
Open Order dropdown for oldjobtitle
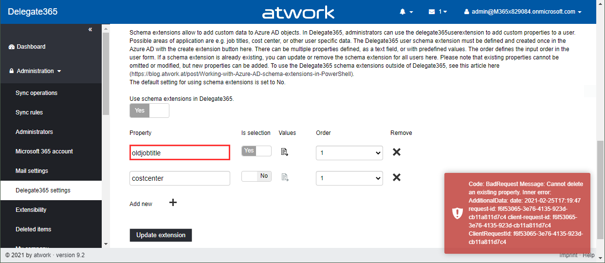[349, 153]
